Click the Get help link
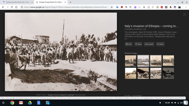Screen dimensions: 189x106 [x=127, y=96]
